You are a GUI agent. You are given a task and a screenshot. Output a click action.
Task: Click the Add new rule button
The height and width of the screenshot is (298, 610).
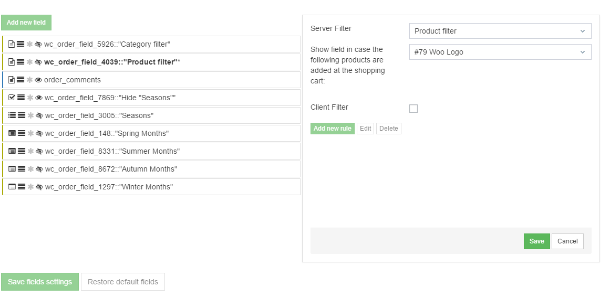332,129
